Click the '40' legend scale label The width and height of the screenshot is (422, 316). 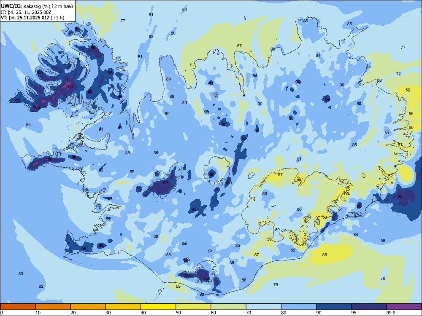click(143, 313)
